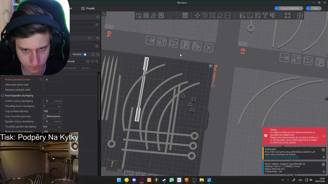Open the Support painting tool
Viewport: 328px width, 184px height.
click(242, 16)
